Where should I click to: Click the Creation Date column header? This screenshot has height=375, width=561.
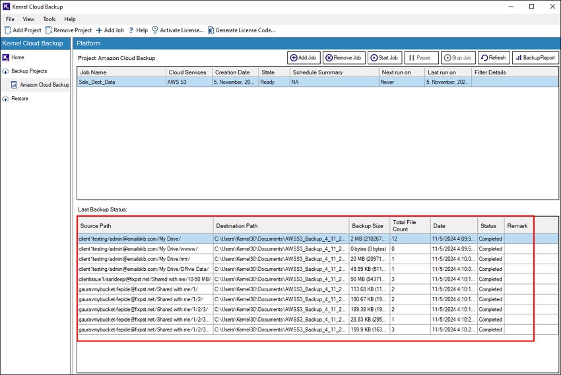coord(236,72)
